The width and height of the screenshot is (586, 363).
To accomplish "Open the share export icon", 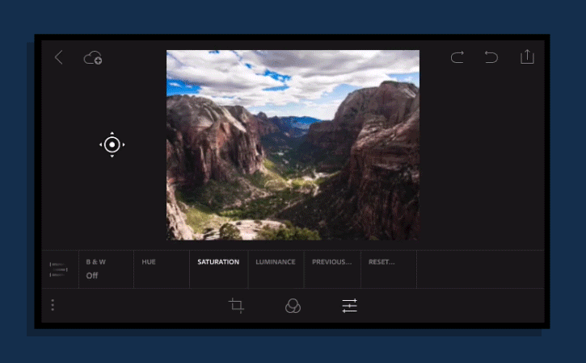I will point(527,56).
